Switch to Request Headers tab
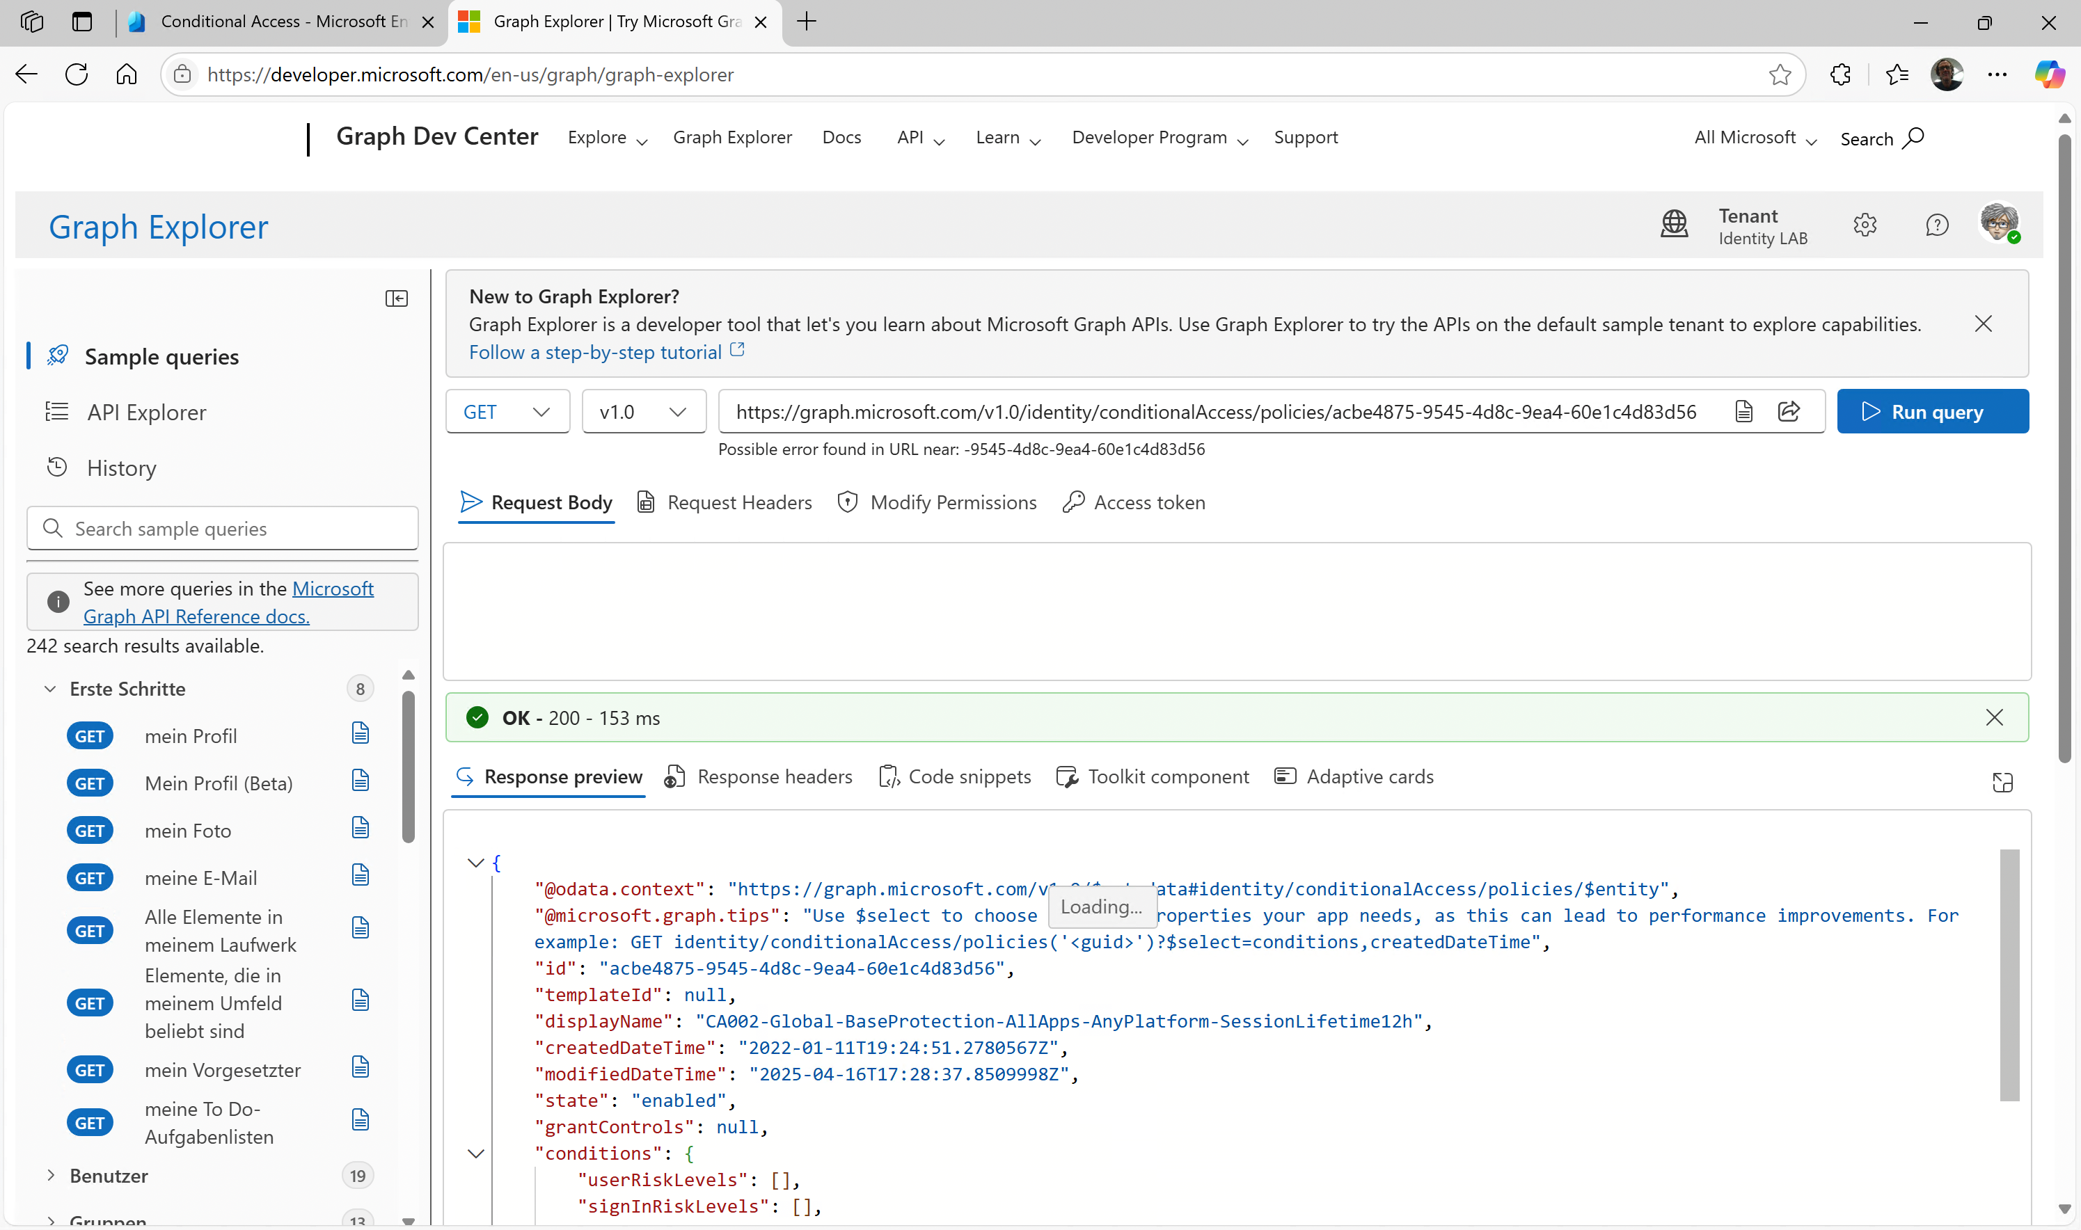The height and width of the screenshot is (1230, 2081). pyautogui.click(x=724, y=502)
